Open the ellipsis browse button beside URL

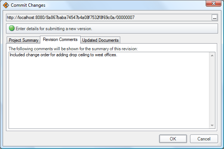pos(214,18)
